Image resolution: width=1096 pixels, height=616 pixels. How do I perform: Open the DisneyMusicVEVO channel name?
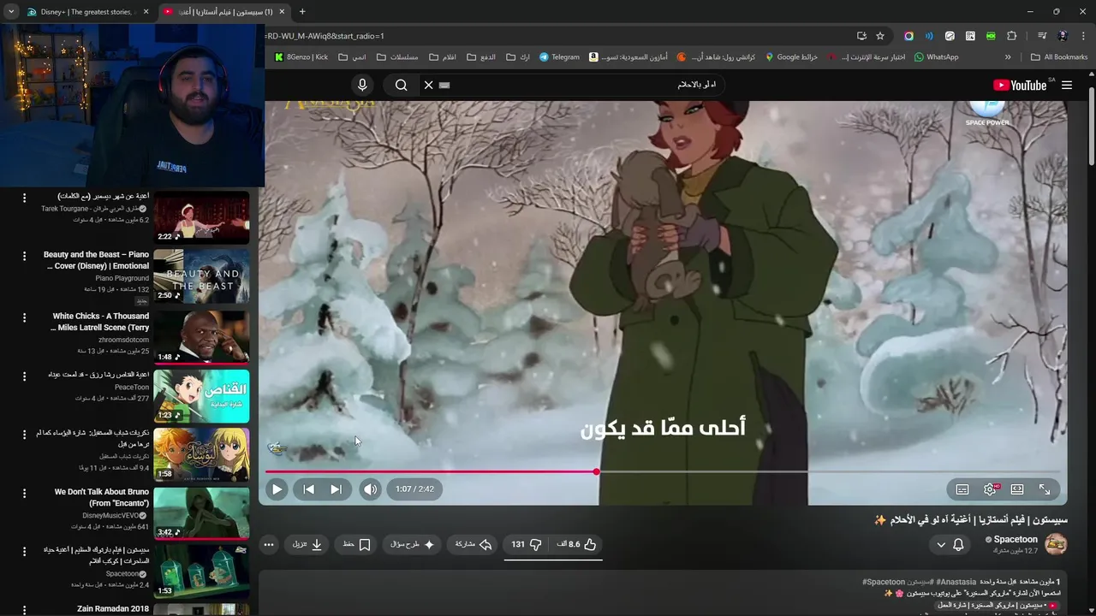click(x=111, y=516)
